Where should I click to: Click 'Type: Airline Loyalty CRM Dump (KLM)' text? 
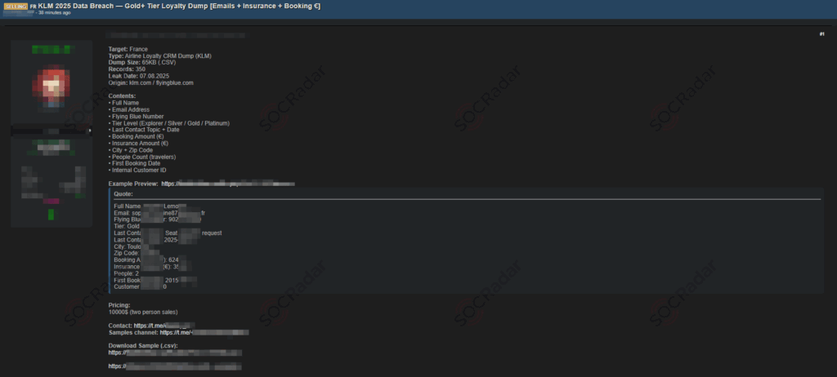(160, 56)
